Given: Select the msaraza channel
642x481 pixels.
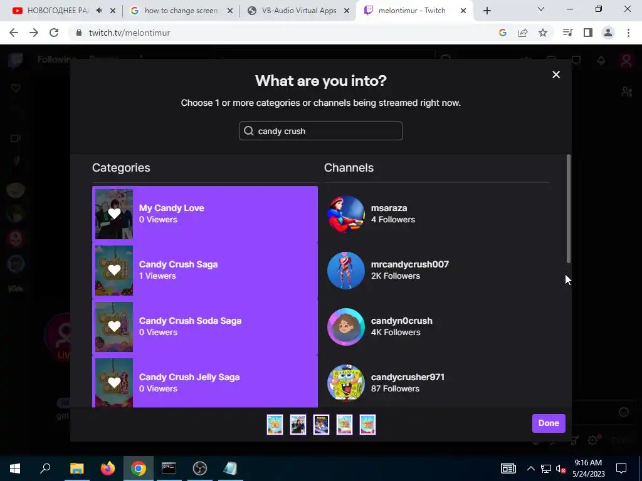Looking at the screenshot, I should 437,214.
